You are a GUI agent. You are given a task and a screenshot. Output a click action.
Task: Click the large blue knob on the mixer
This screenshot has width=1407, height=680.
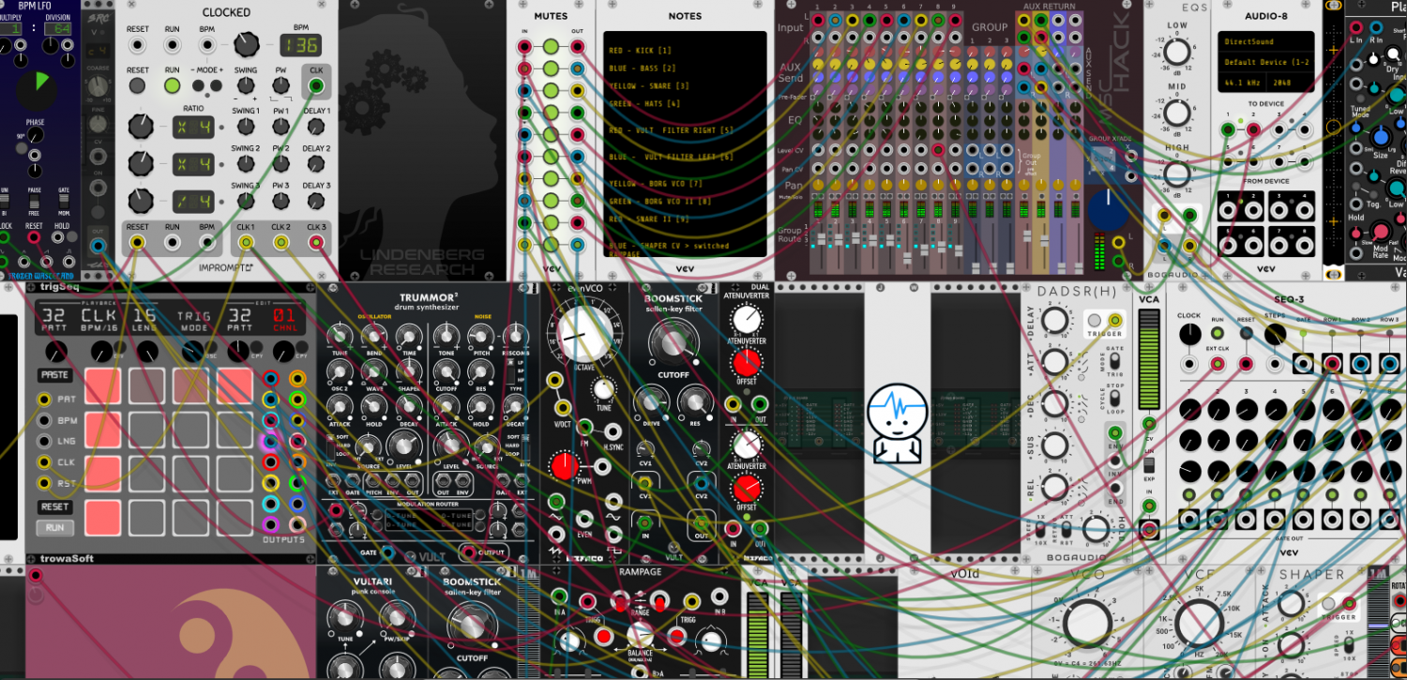click(x=1109, y=208)
